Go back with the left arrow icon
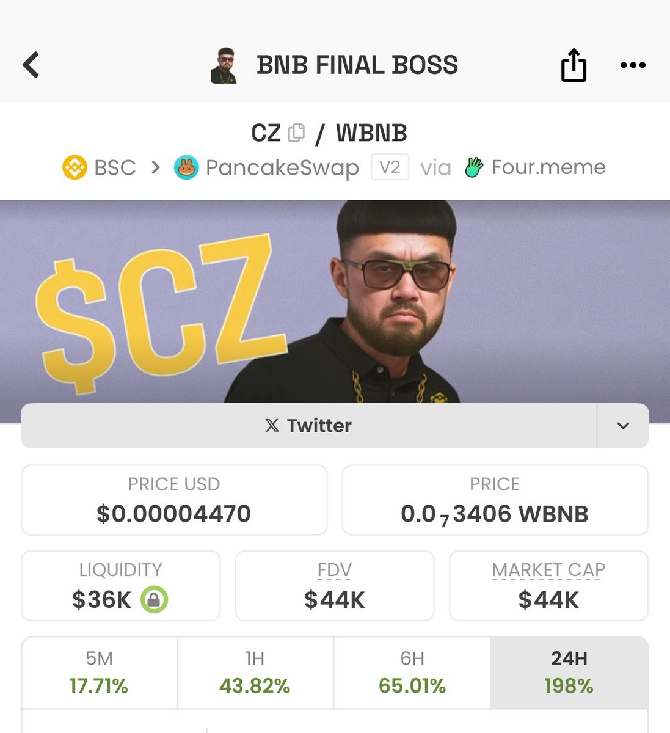The image size is (670, 733). coord(31,65)
